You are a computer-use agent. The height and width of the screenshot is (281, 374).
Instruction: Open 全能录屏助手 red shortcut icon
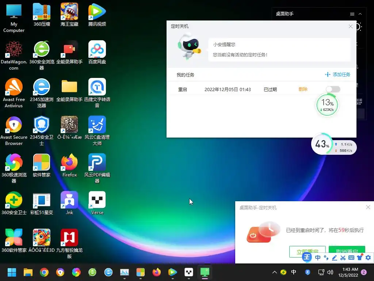[69, 53]
